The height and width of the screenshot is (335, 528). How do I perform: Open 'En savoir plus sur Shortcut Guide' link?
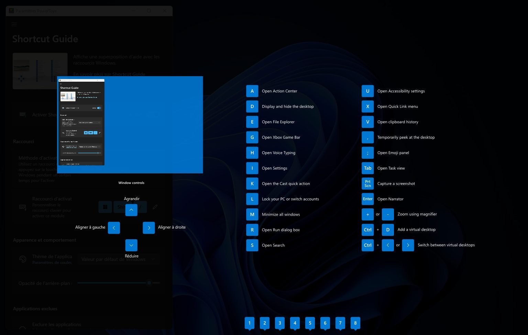click(109, 74)
